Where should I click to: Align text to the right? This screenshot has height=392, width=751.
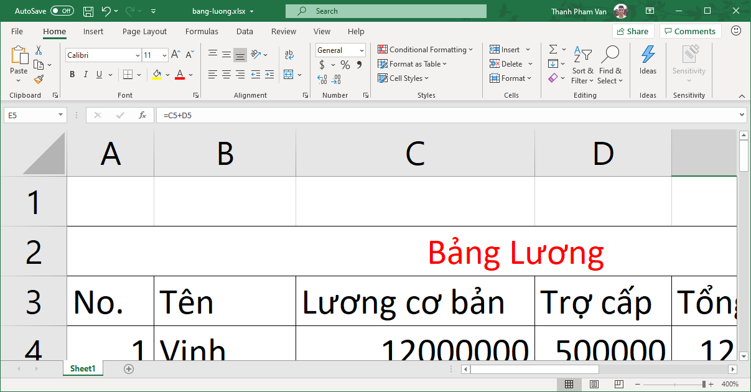tap(240, 75)
